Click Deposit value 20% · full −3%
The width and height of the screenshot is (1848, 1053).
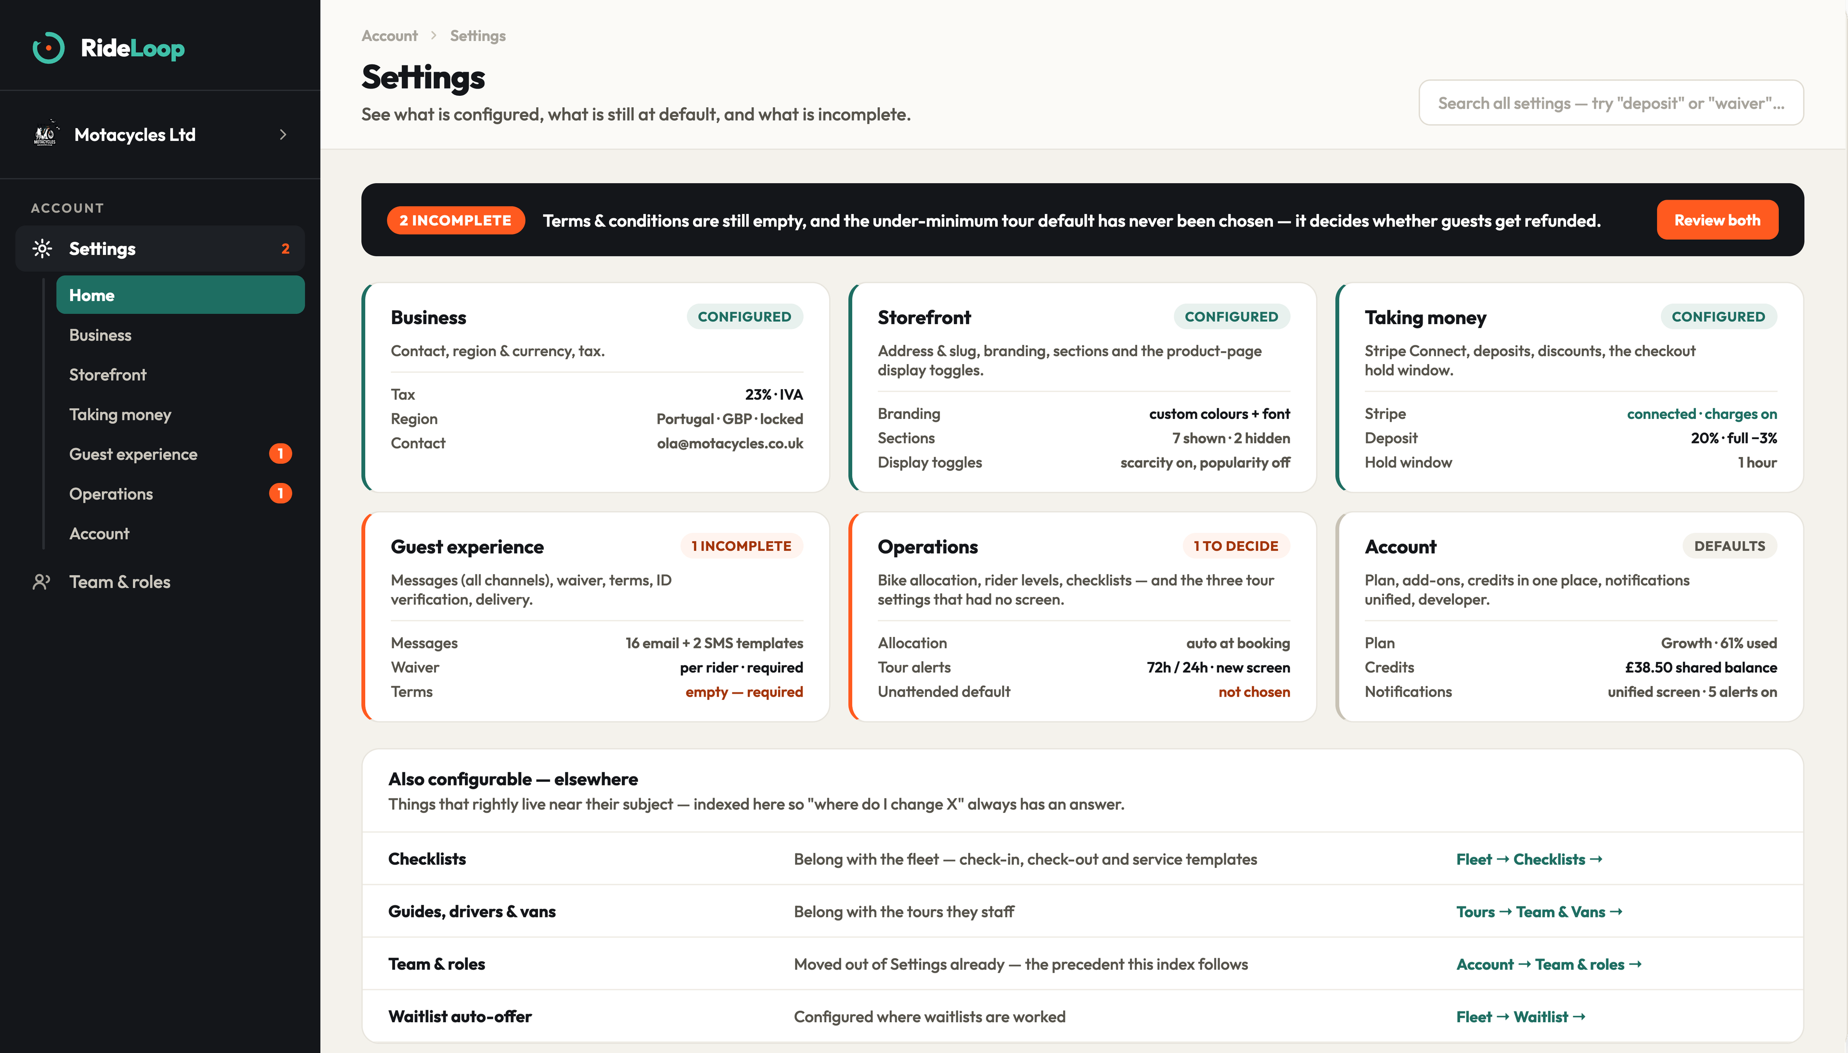(1734, 438)
